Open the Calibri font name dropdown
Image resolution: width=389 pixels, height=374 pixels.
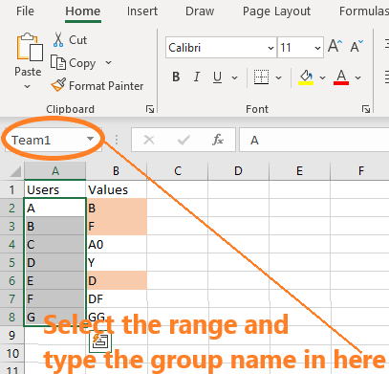270,48
